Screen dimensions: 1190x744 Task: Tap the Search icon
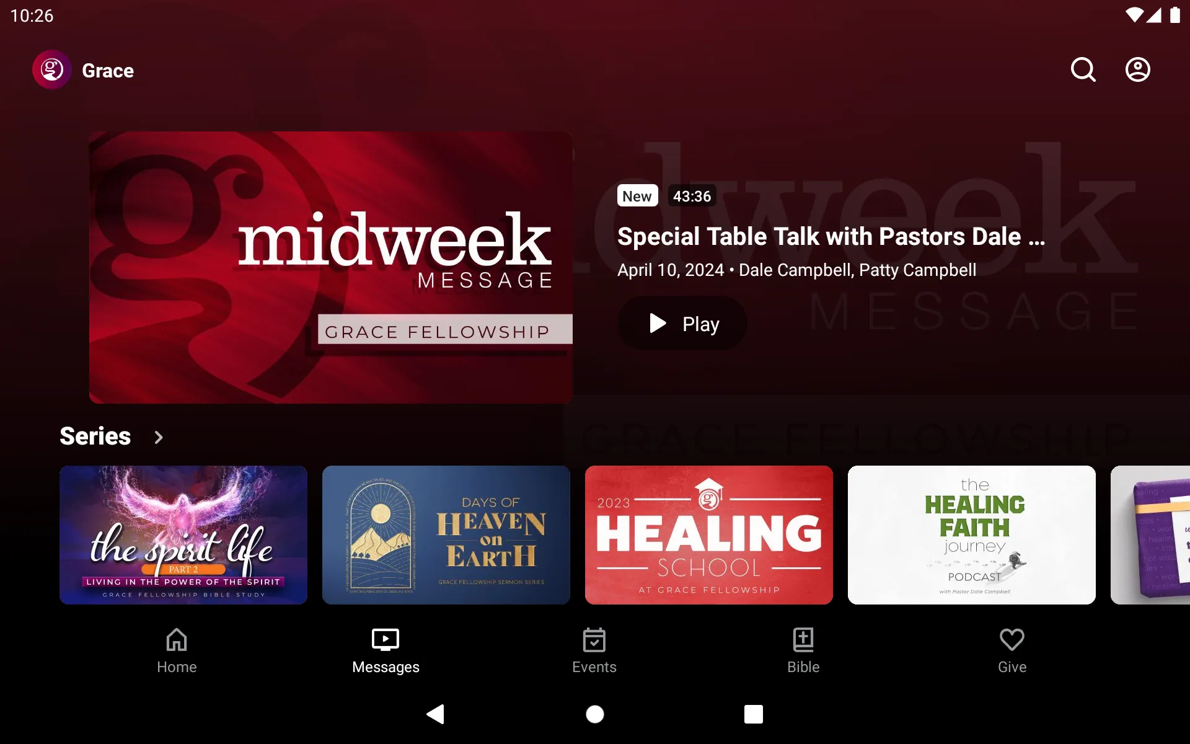pyautogui.click(x=1083, y=69)
